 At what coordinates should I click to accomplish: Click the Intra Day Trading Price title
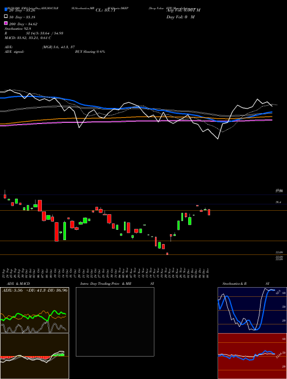pyautogui.click(x=106, y=284)
